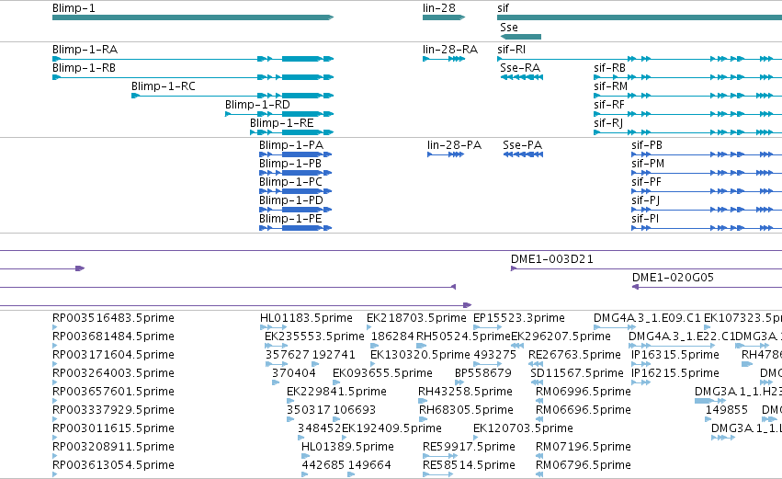
Task: Select the sif-RJ transcript label
Action: [x=608, y=123]
